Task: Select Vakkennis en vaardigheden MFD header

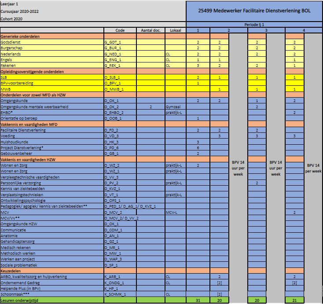Action: coord(52,124)
